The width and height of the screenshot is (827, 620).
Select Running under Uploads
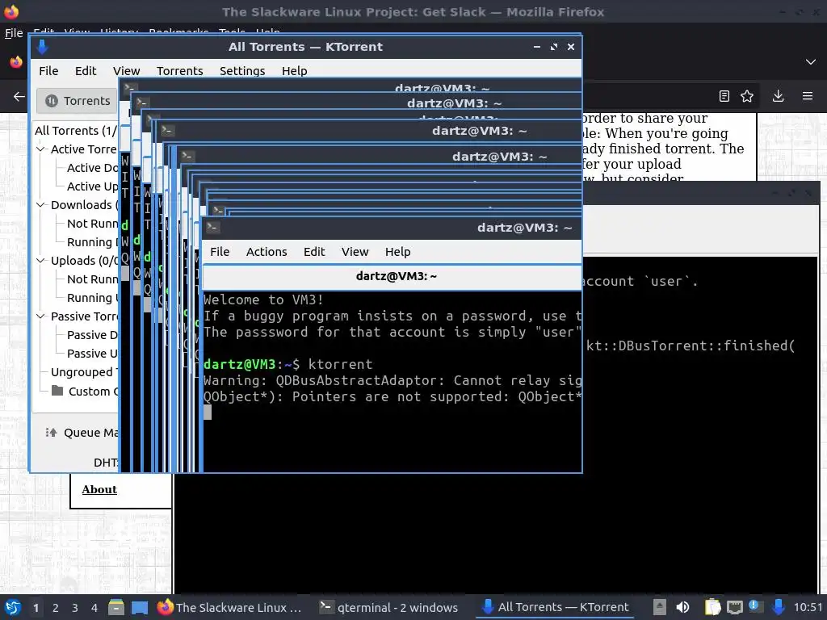[x=92, y=298]
